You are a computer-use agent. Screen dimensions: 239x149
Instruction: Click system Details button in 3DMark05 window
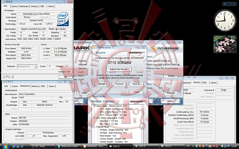click(171, 76)
